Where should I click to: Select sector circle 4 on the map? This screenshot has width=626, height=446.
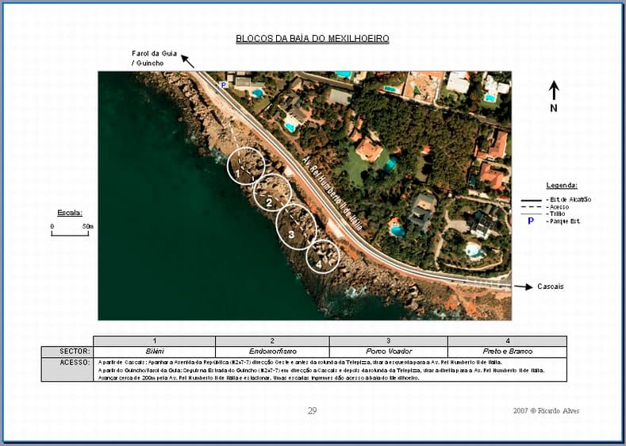click(322, 256)
